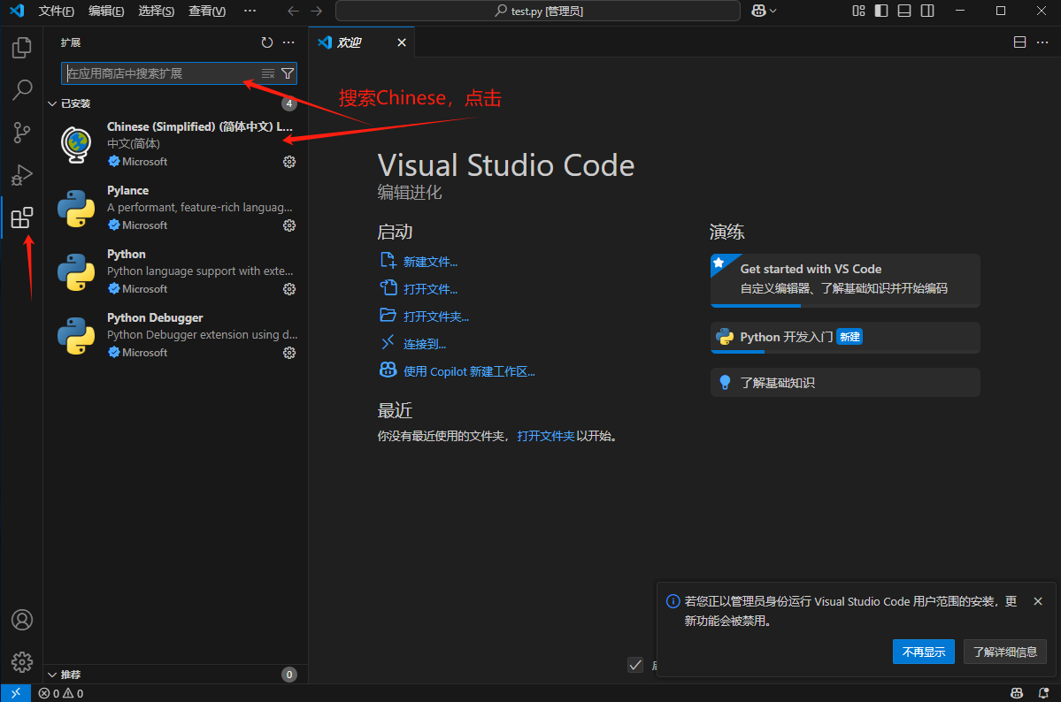1061x702 pixels.
Task: Click the 新建文件... link
Action: tap(430, 262)
